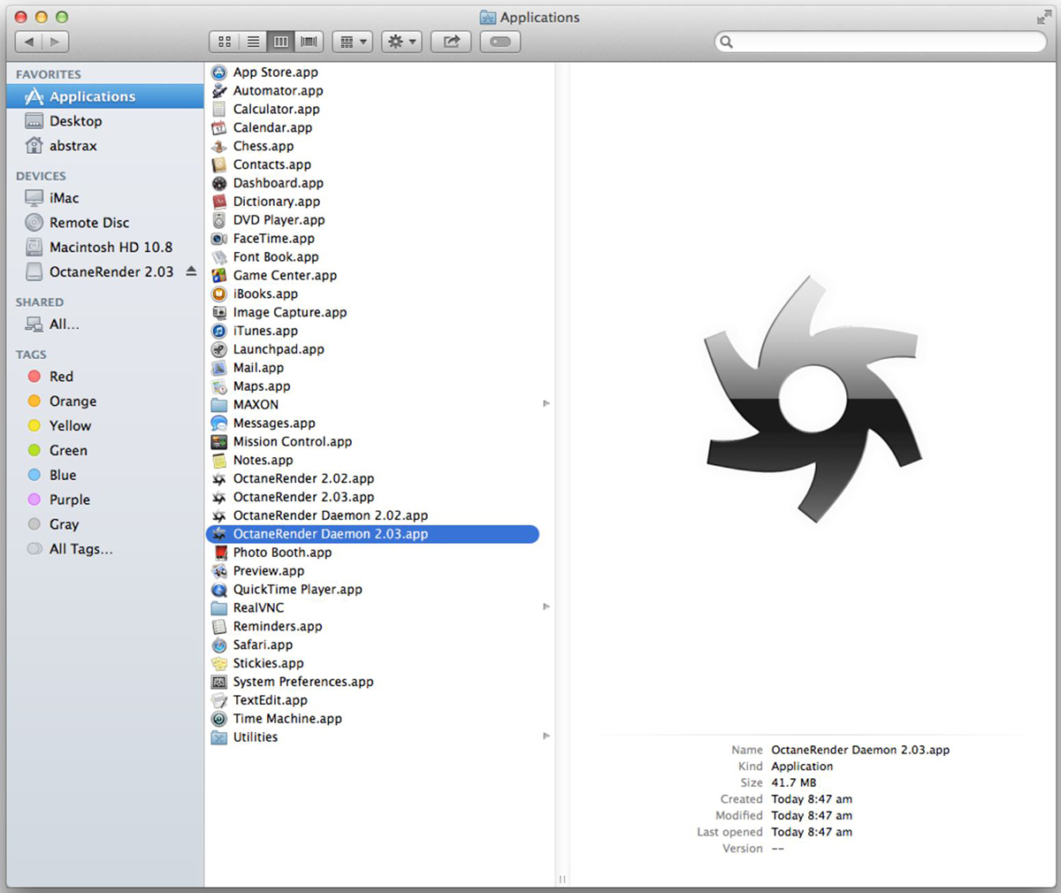Eject the OctaneRender 2.03 disk

(191, 272)
